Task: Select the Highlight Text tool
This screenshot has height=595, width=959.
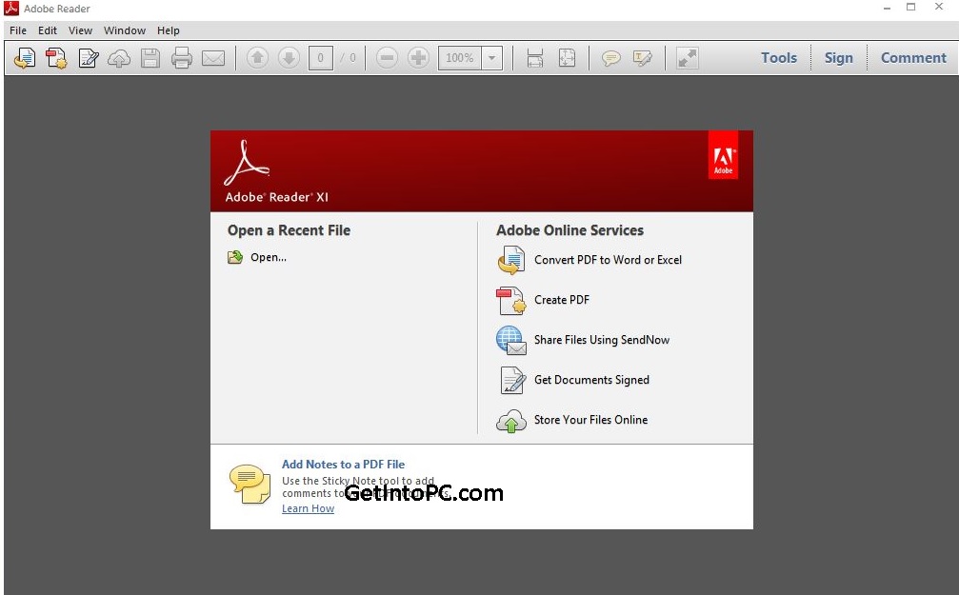Action: pos(642,58)
